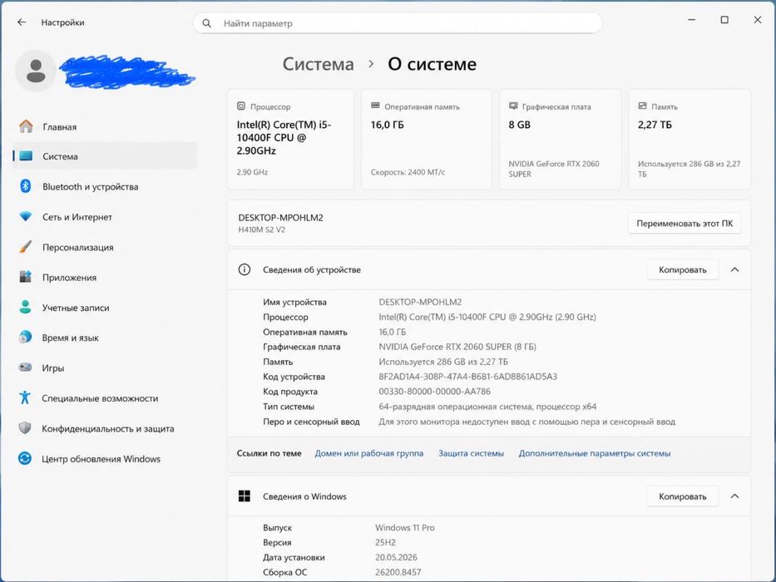Click the Процессор summary card
The image size is (776, 582).
pyautogui.click(x=290, y=139)
